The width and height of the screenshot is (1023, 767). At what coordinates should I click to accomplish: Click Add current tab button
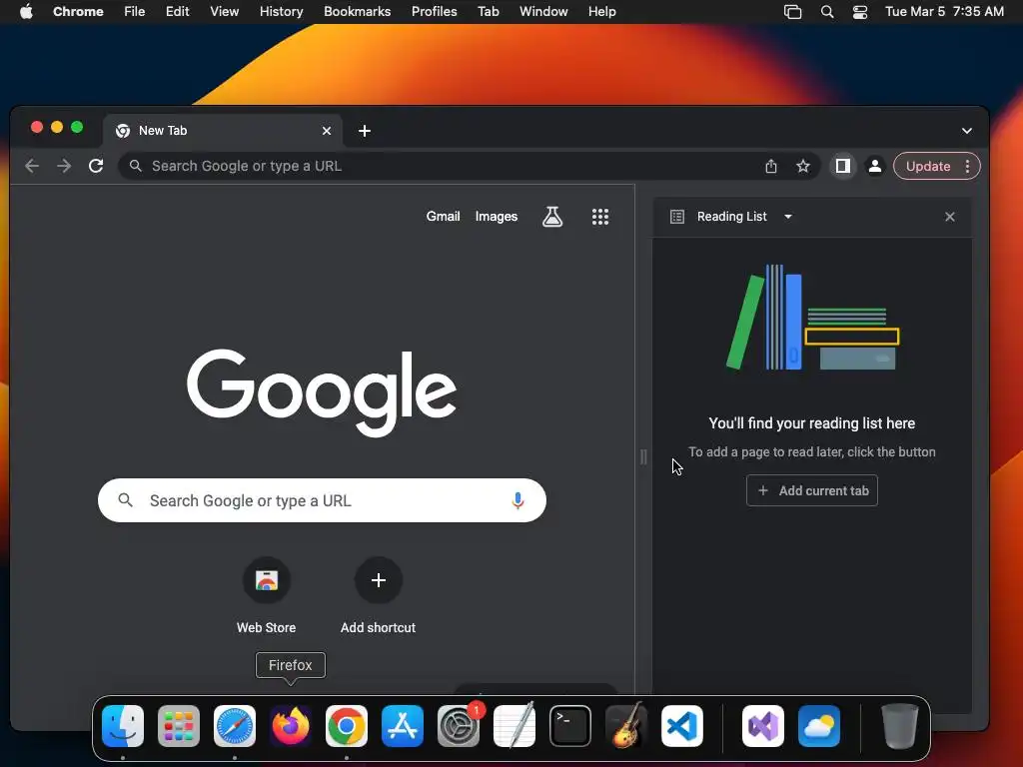[812, 490]
